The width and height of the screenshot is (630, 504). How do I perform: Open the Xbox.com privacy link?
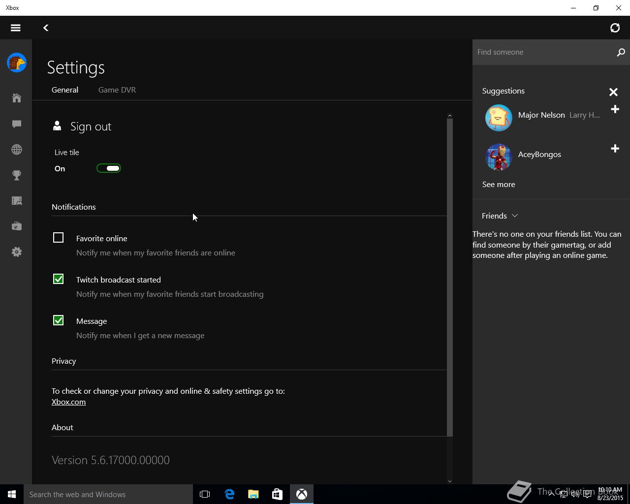click(x=68, y=402)
